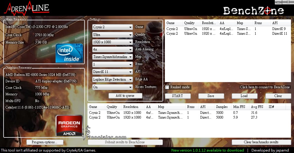The image size is (294, 153).
Task: Click the Load button
Action: coord(244,96)
